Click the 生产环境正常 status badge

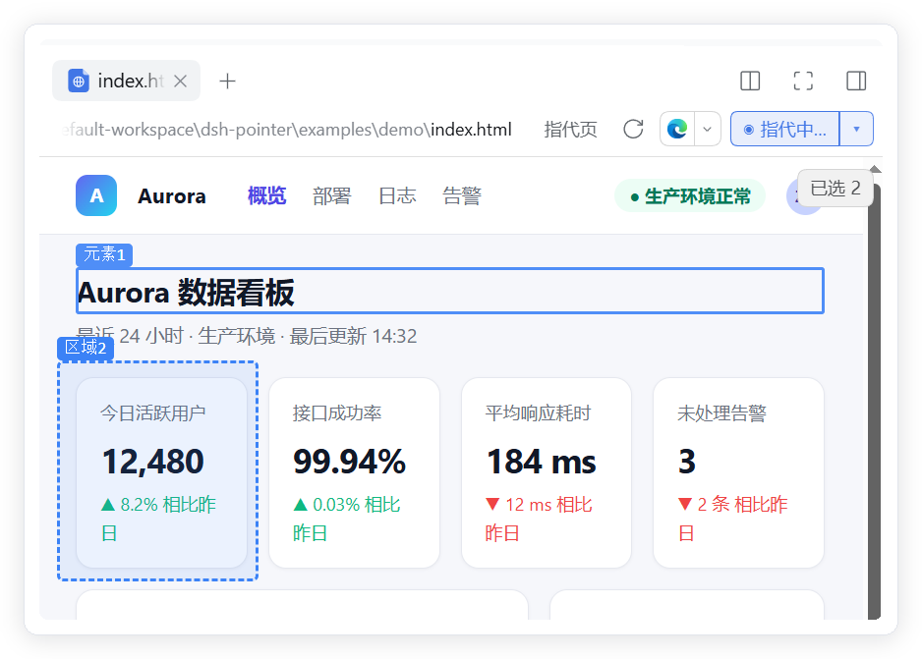pos(690,196)
